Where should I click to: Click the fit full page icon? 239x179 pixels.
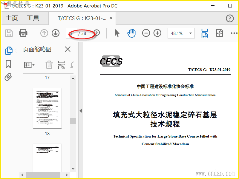(220, 33)
